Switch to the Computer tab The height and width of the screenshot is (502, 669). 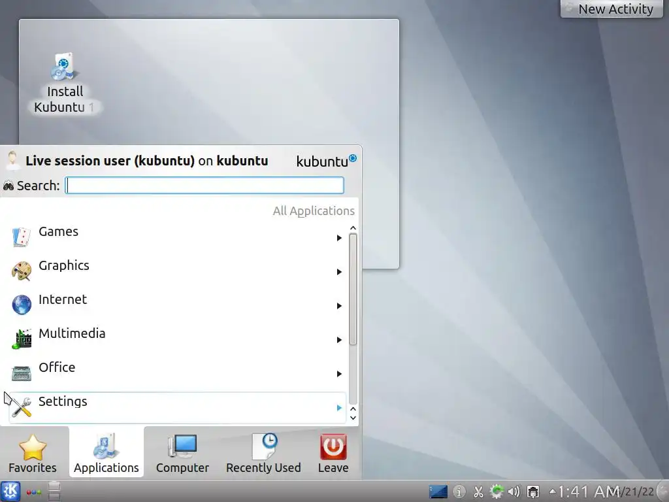(x=182, y=454)
